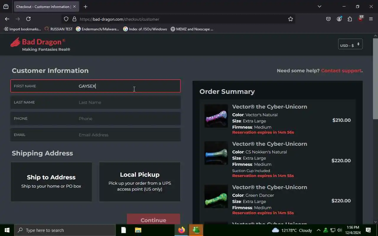378x236 pixels.
Task: Open the Firefox account icon
Action: 339,19
